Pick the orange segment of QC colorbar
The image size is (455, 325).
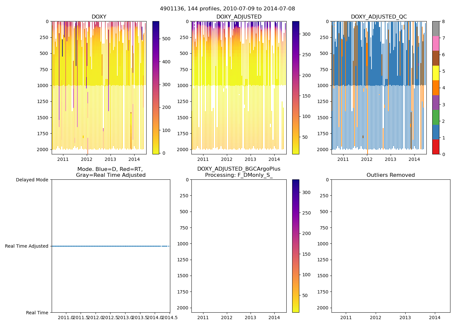tap(436, 88)
